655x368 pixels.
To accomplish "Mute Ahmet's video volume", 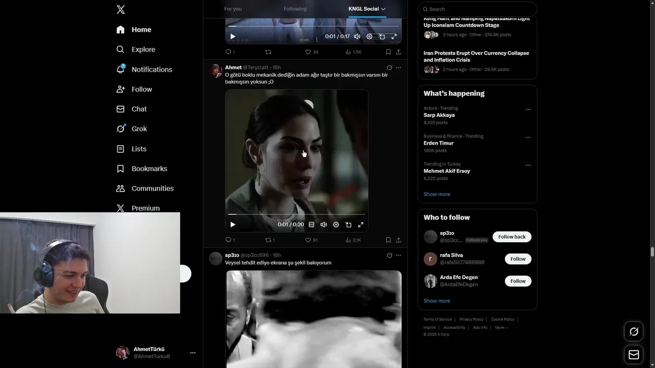I will pos(323,225).
